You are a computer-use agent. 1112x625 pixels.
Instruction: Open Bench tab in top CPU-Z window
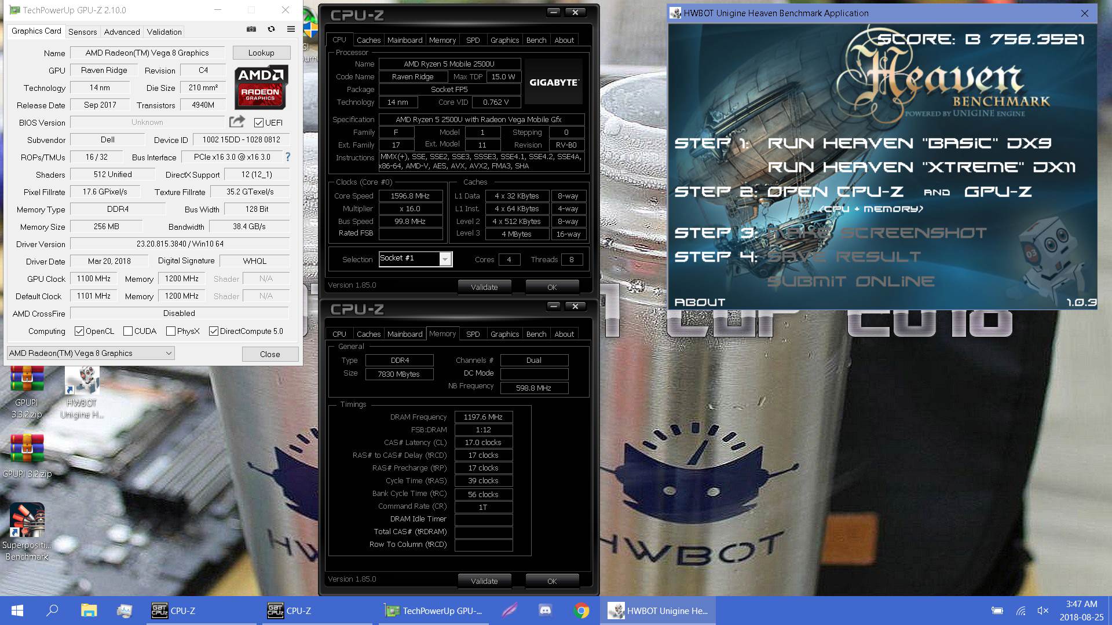coord(536,40)
